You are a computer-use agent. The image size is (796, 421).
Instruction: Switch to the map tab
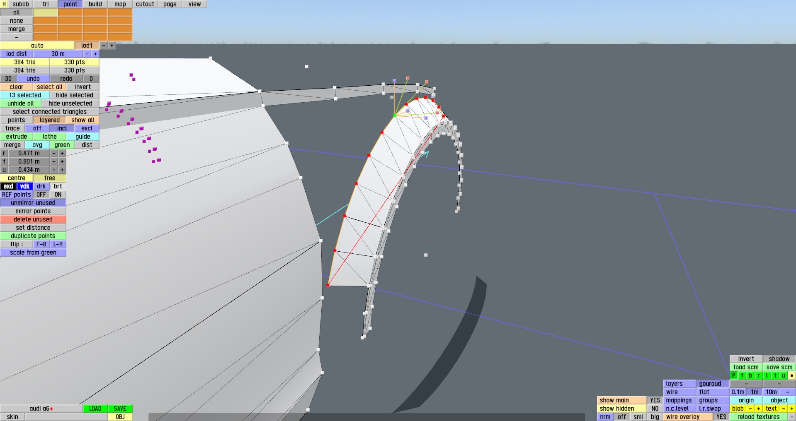[x=120, y=4]
